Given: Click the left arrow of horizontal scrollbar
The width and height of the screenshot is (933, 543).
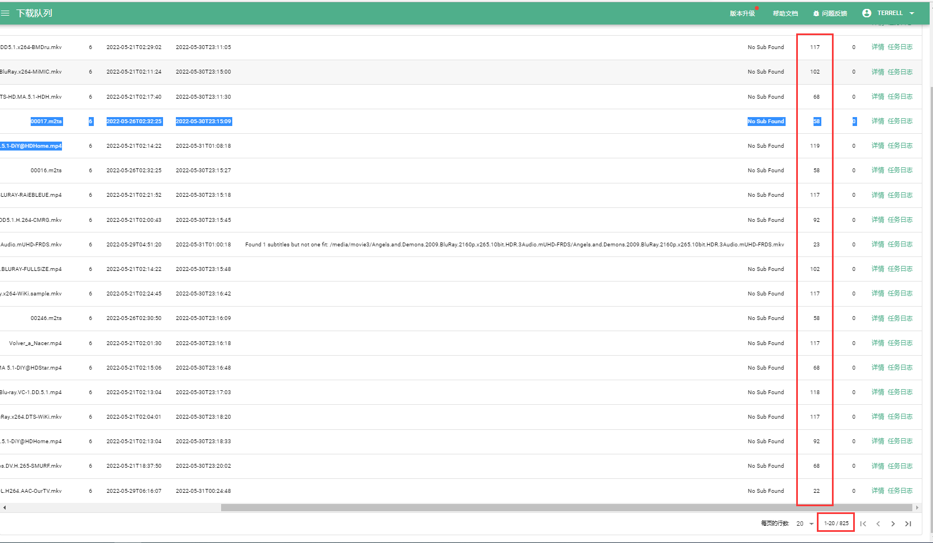Looking at the screenshot, I should coord(4,507).
